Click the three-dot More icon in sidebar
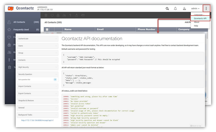Screen dimensions: 216x132 [9, 60]
